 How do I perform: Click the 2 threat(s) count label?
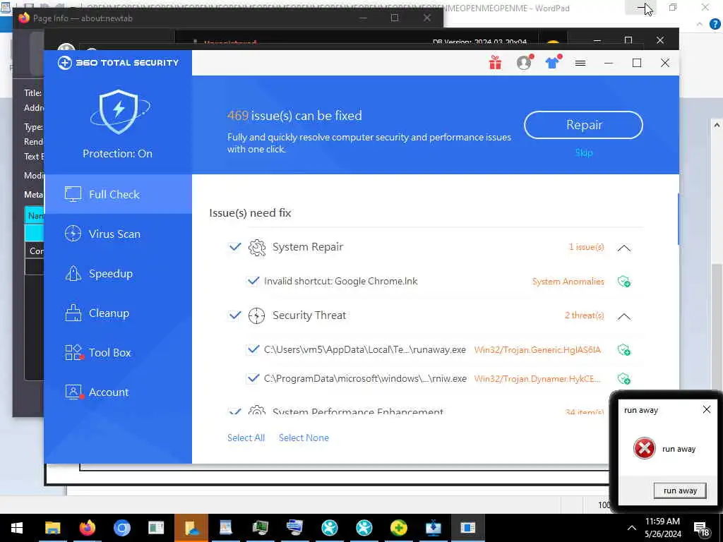click(584, 315)
